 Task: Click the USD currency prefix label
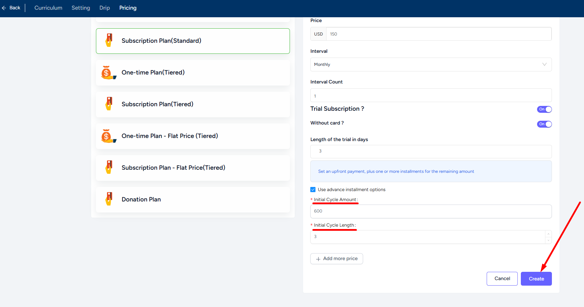pos(318,34)
